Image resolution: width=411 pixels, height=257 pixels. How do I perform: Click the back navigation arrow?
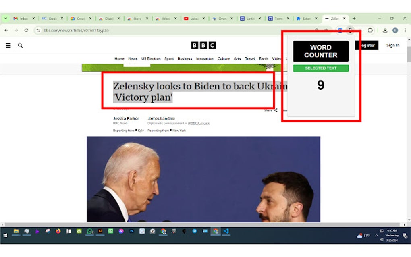(6, 30)
